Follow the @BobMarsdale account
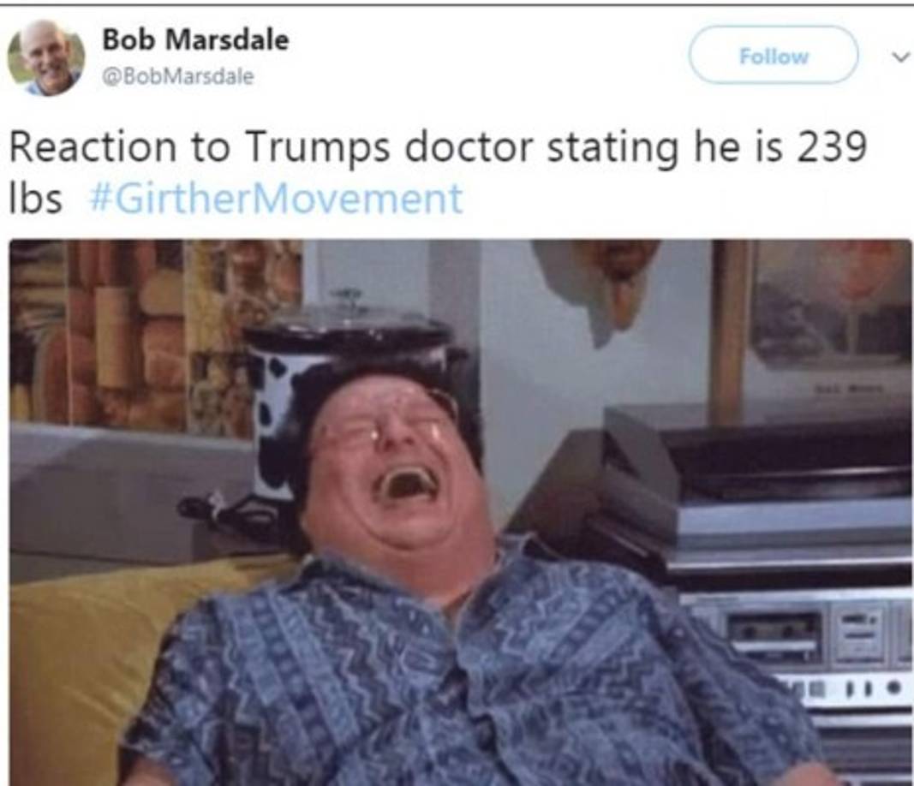 [774, 56]
